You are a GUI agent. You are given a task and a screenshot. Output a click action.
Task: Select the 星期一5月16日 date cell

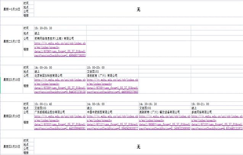click(11, 9)
